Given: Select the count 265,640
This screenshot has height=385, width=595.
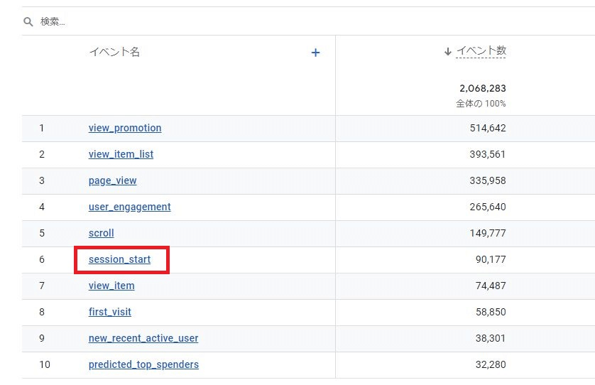Looking at the screenshot, I should 488,207.
